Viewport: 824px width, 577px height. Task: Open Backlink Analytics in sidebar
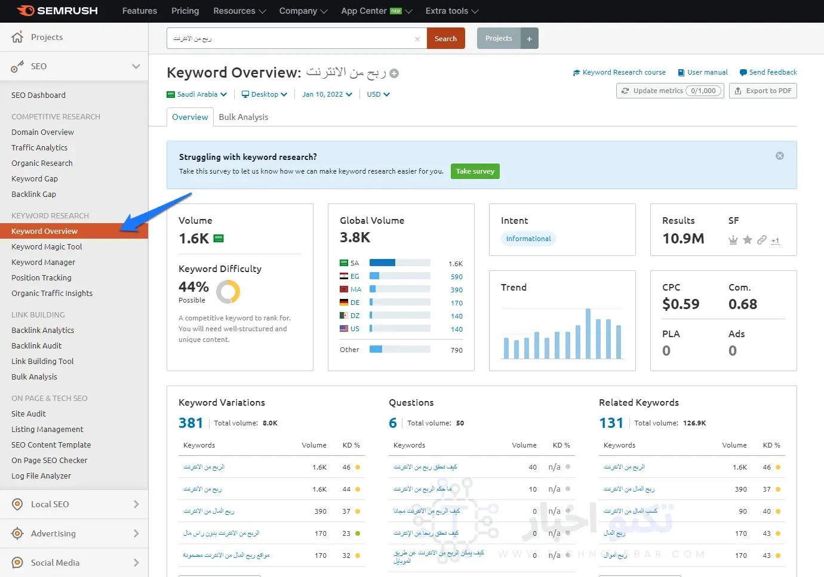click(42, 330)
